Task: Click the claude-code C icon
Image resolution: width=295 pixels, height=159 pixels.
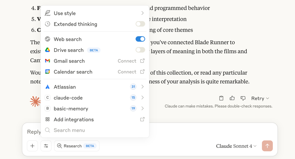Action: 48,98
